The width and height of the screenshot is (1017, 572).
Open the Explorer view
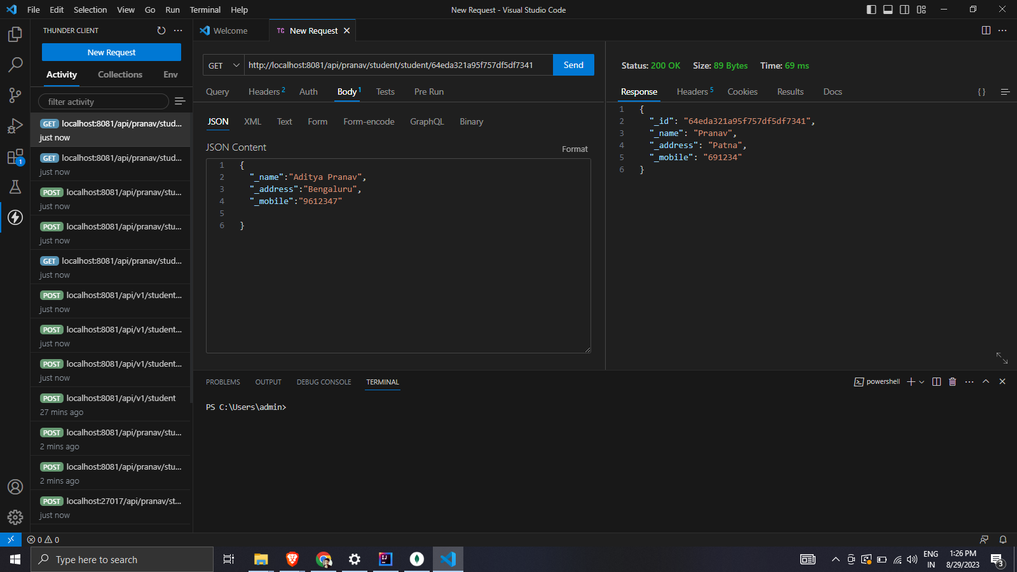click(x=15, y=34)
